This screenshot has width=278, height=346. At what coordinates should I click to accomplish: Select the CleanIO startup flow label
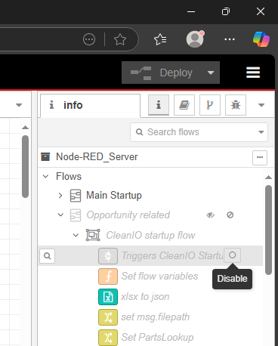[x=150, y=235]
